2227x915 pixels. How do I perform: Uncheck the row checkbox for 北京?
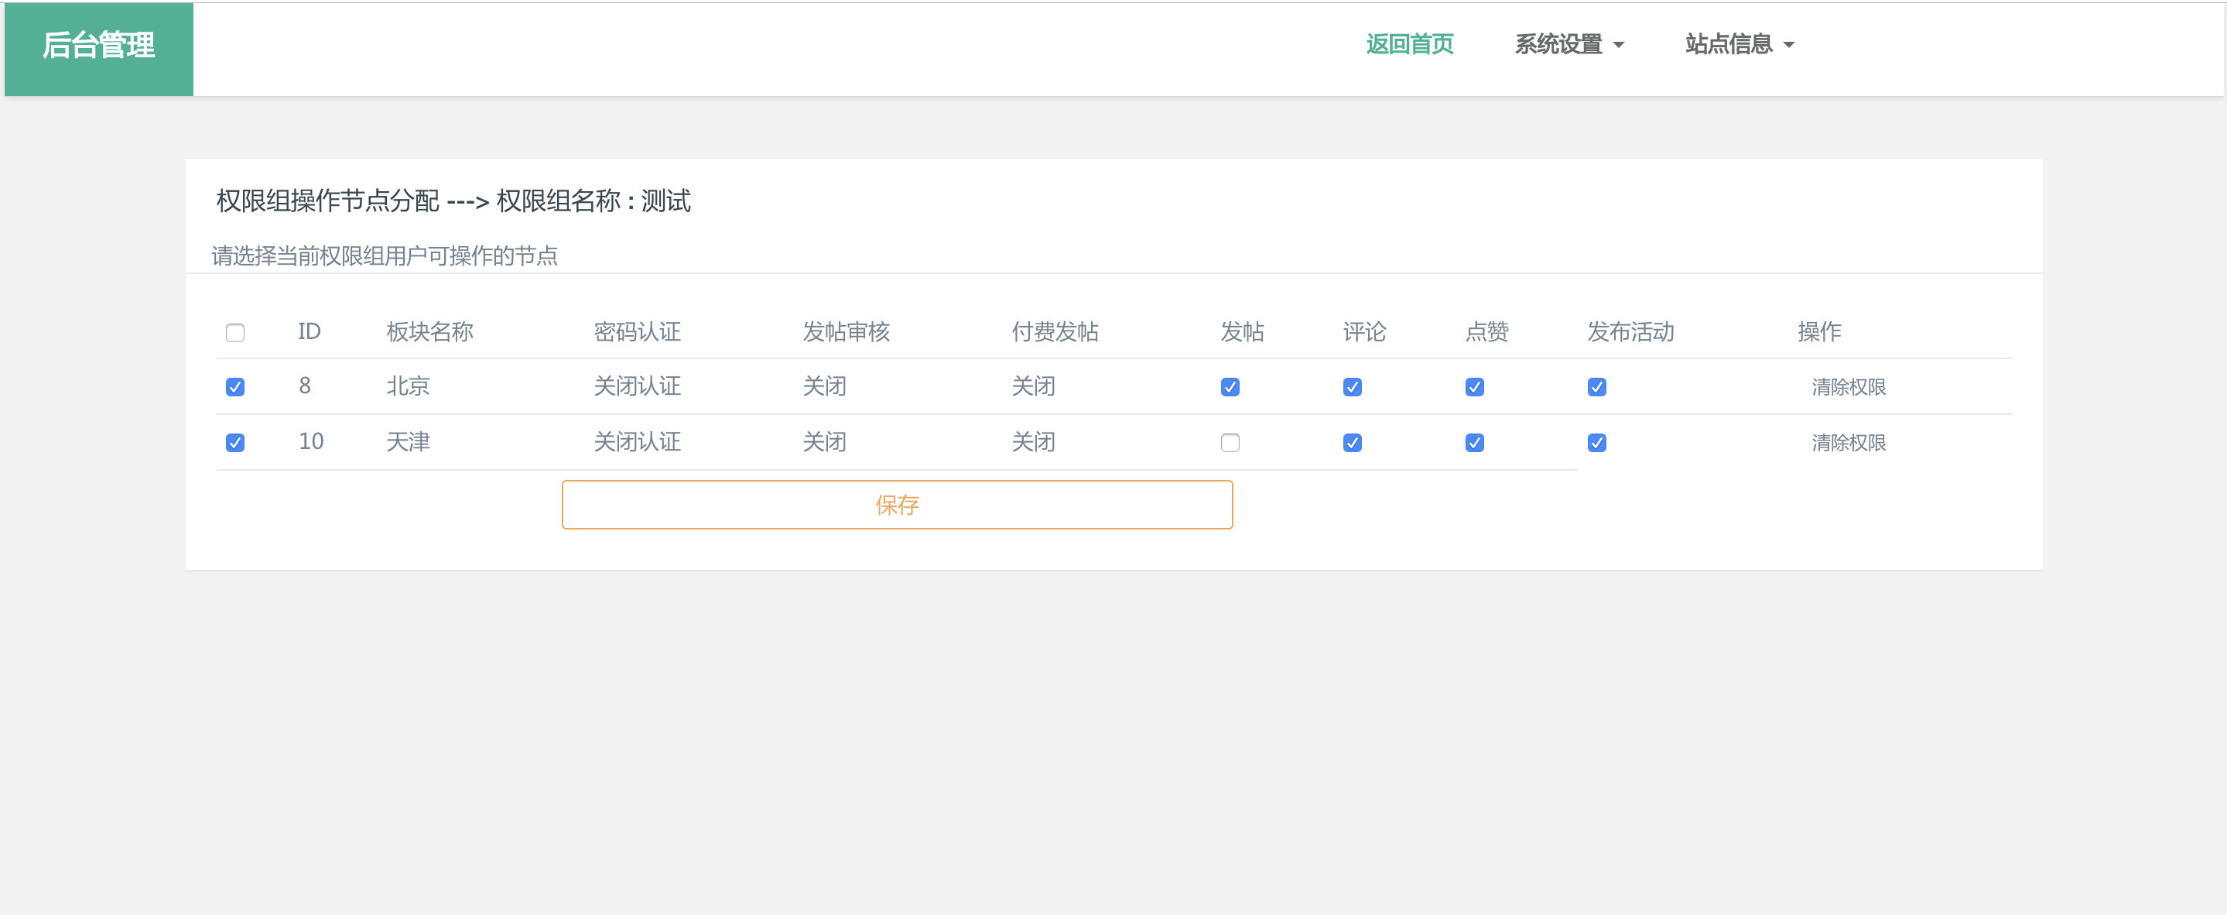pos(235,386)
